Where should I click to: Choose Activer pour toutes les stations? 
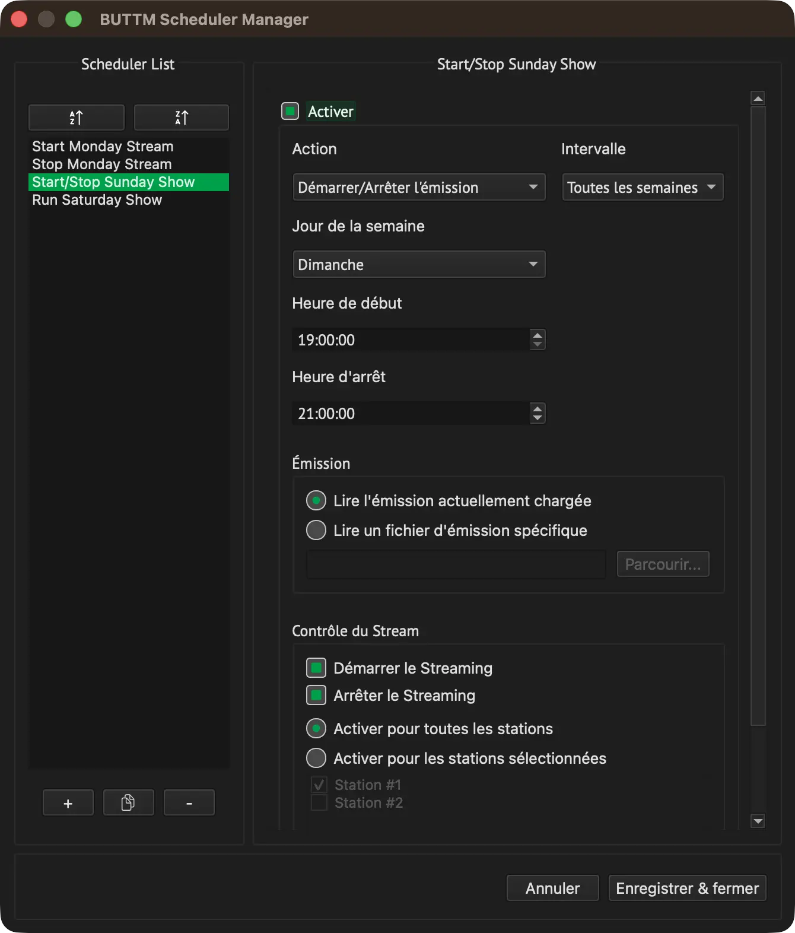316,728
